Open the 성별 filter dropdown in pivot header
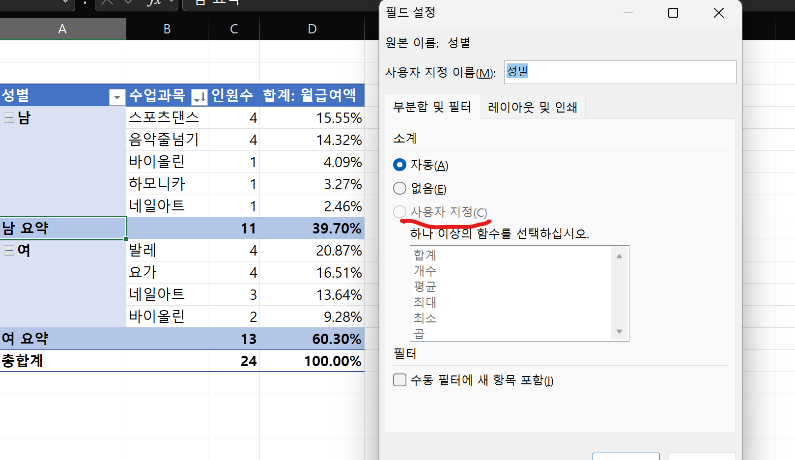The height and width of the screenshot is (460, 795). click(x=117, y=97)
